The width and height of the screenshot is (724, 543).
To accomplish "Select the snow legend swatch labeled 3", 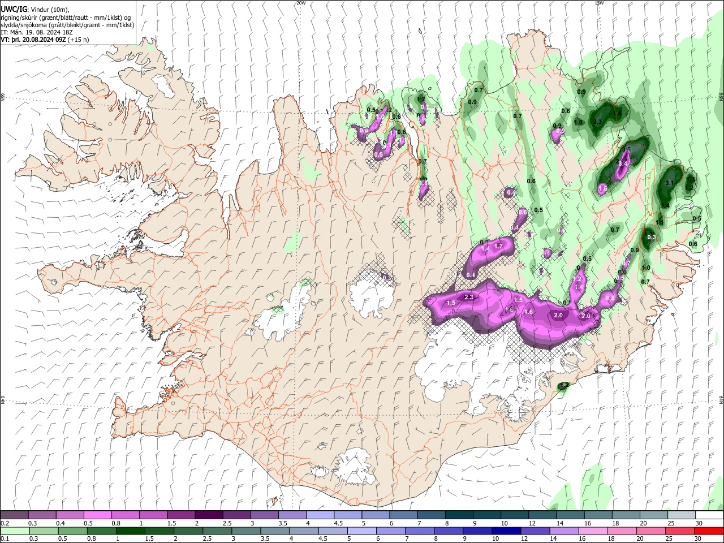I will (264, 515).
